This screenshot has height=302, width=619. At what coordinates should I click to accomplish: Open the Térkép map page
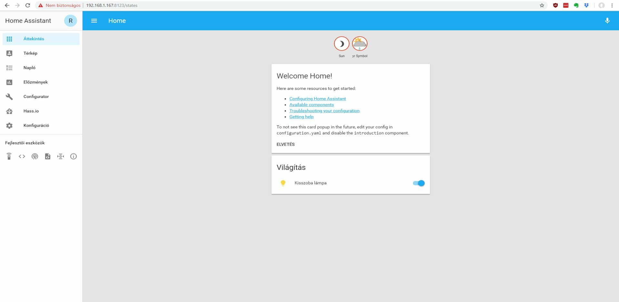click(41, 53)
